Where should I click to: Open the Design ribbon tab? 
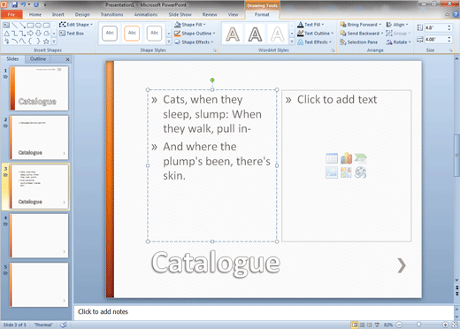click(82, 14)
